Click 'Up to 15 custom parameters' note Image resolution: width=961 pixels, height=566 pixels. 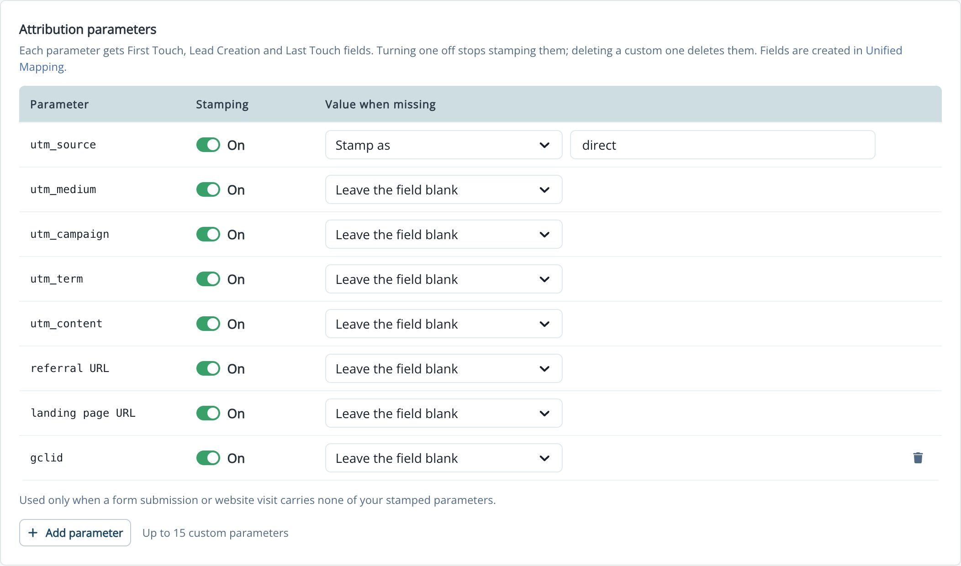point(216,533)
